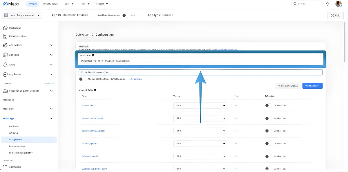Select Webhooks in the sidebar
The height and width of the screenshot is (172, 348).
8,100
